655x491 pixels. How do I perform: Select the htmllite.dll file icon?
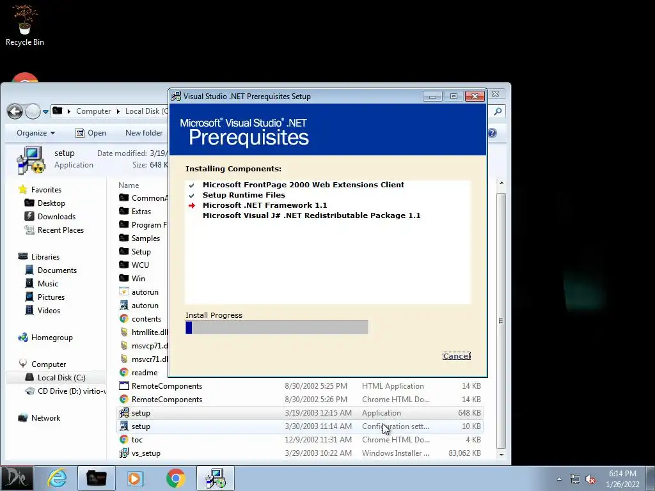(x=123, y=332)
